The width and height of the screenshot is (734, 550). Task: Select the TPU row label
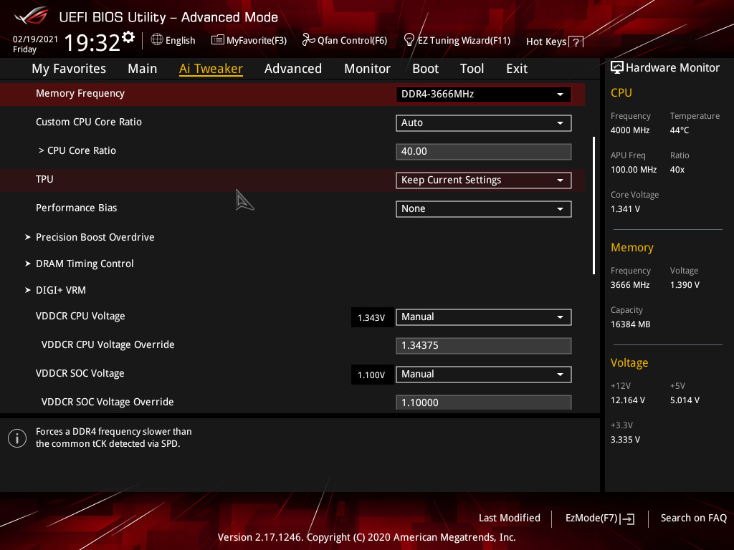(44, 179)
